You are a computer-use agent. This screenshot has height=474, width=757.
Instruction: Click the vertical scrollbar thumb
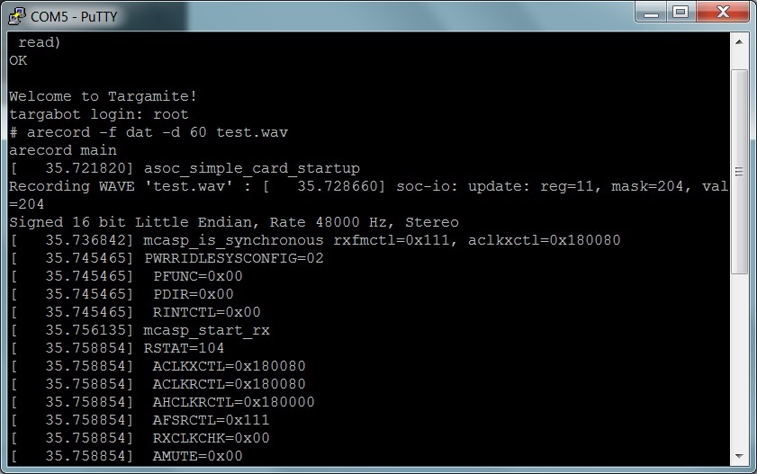pyautogui.click(x=738, y=171)
